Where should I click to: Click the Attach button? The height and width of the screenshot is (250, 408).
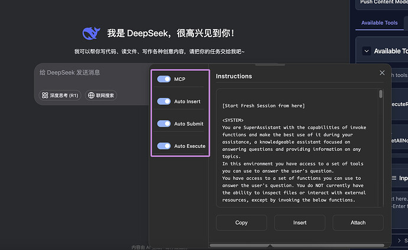(x=358, y=222)
